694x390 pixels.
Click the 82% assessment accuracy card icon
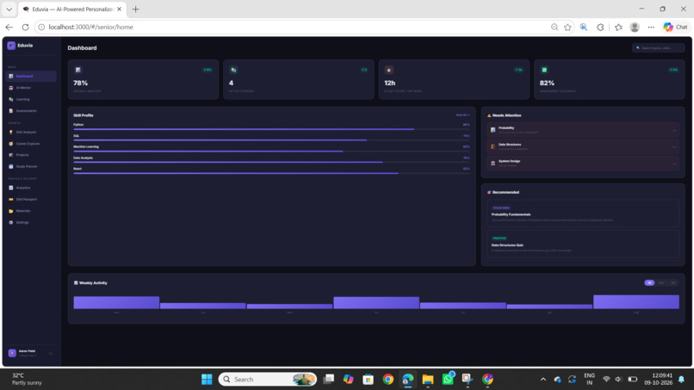pyautogui.click(x=544, y=70)
